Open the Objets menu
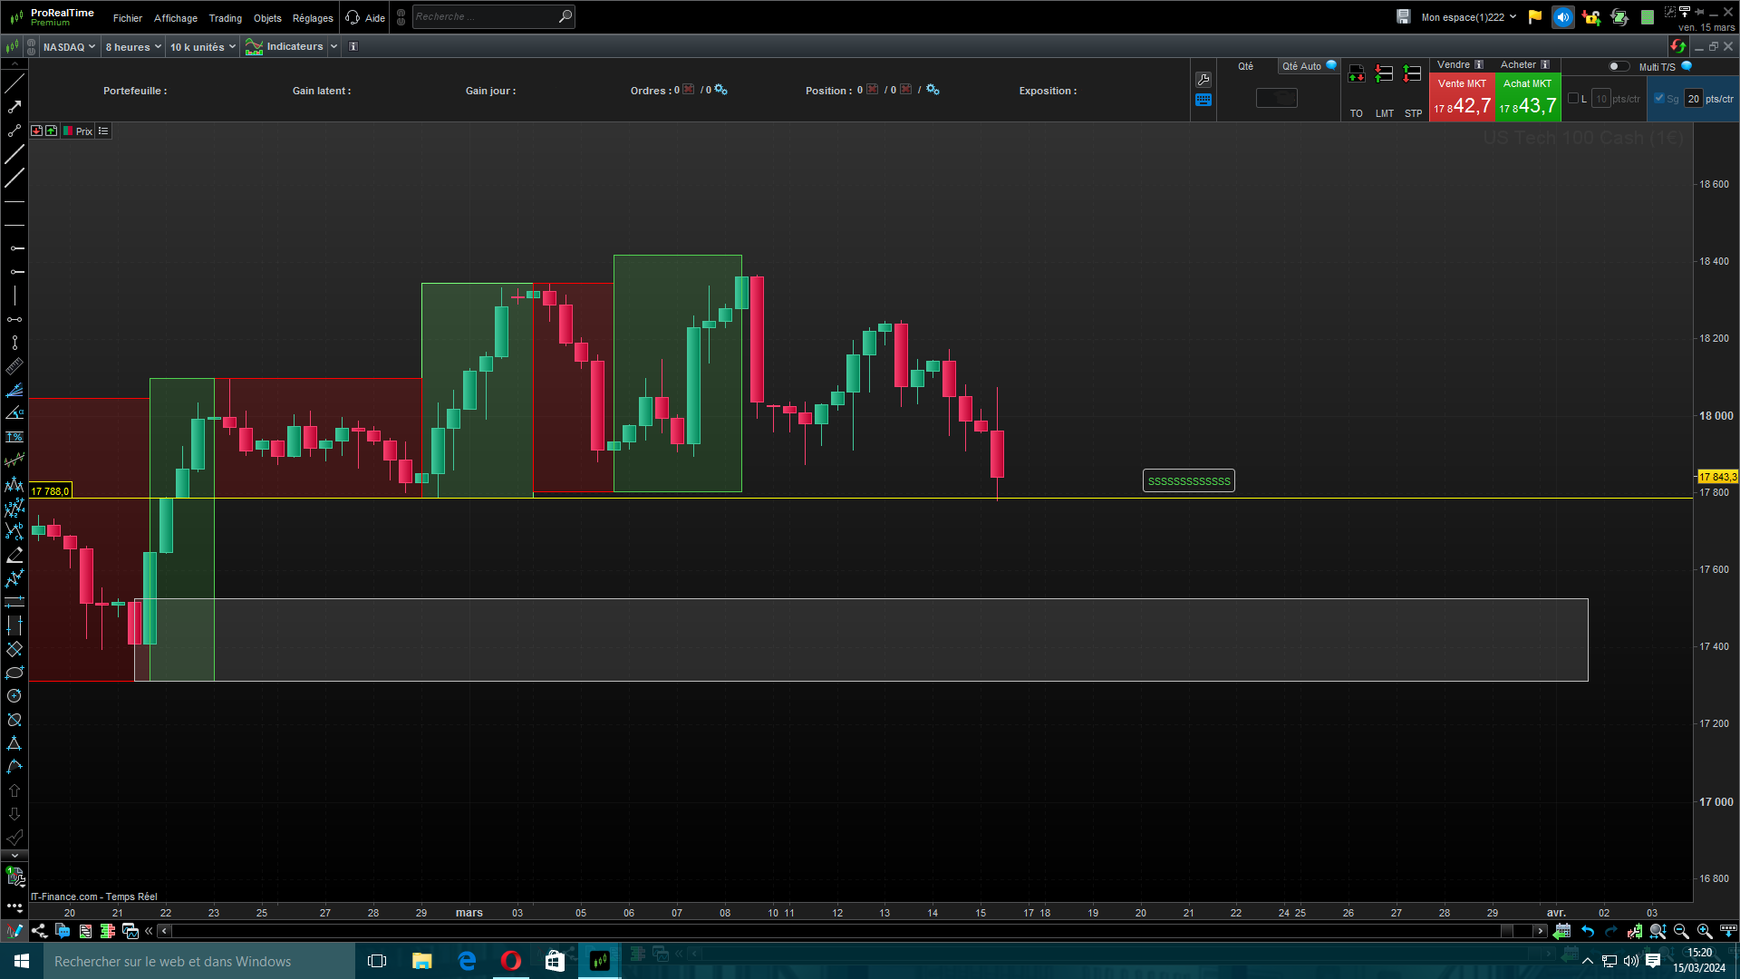The width and height of the screenshot is (1740, 979). (x=267, y=18)
